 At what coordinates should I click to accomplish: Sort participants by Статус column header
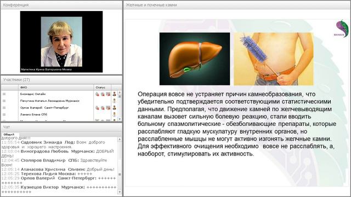(103, 88)
